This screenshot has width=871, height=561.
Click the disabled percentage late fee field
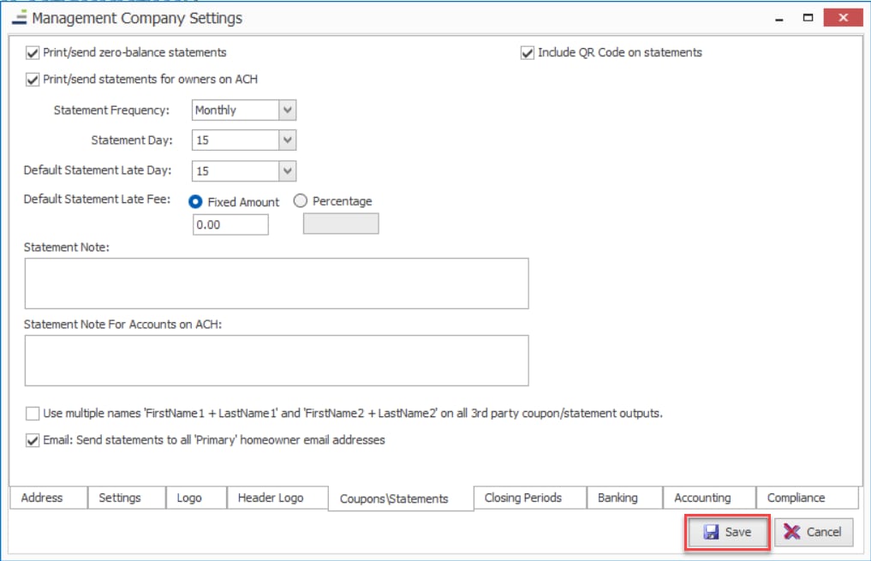[x=341, y=224]
